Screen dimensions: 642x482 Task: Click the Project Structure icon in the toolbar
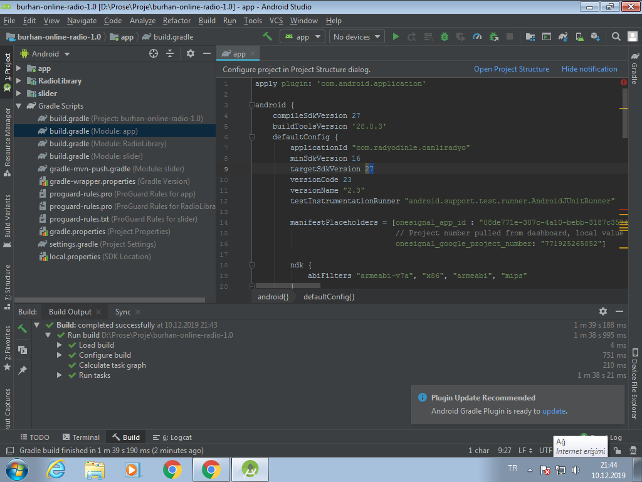tap(530, 36)
